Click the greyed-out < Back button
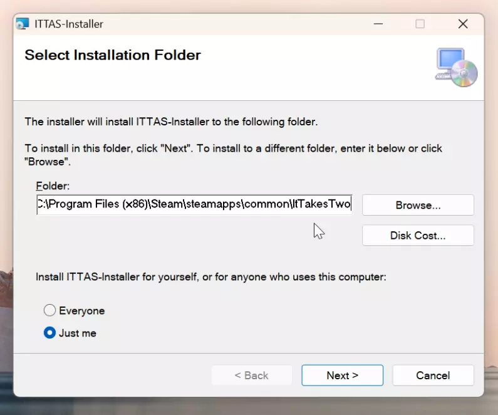 (x=251, y=376)
